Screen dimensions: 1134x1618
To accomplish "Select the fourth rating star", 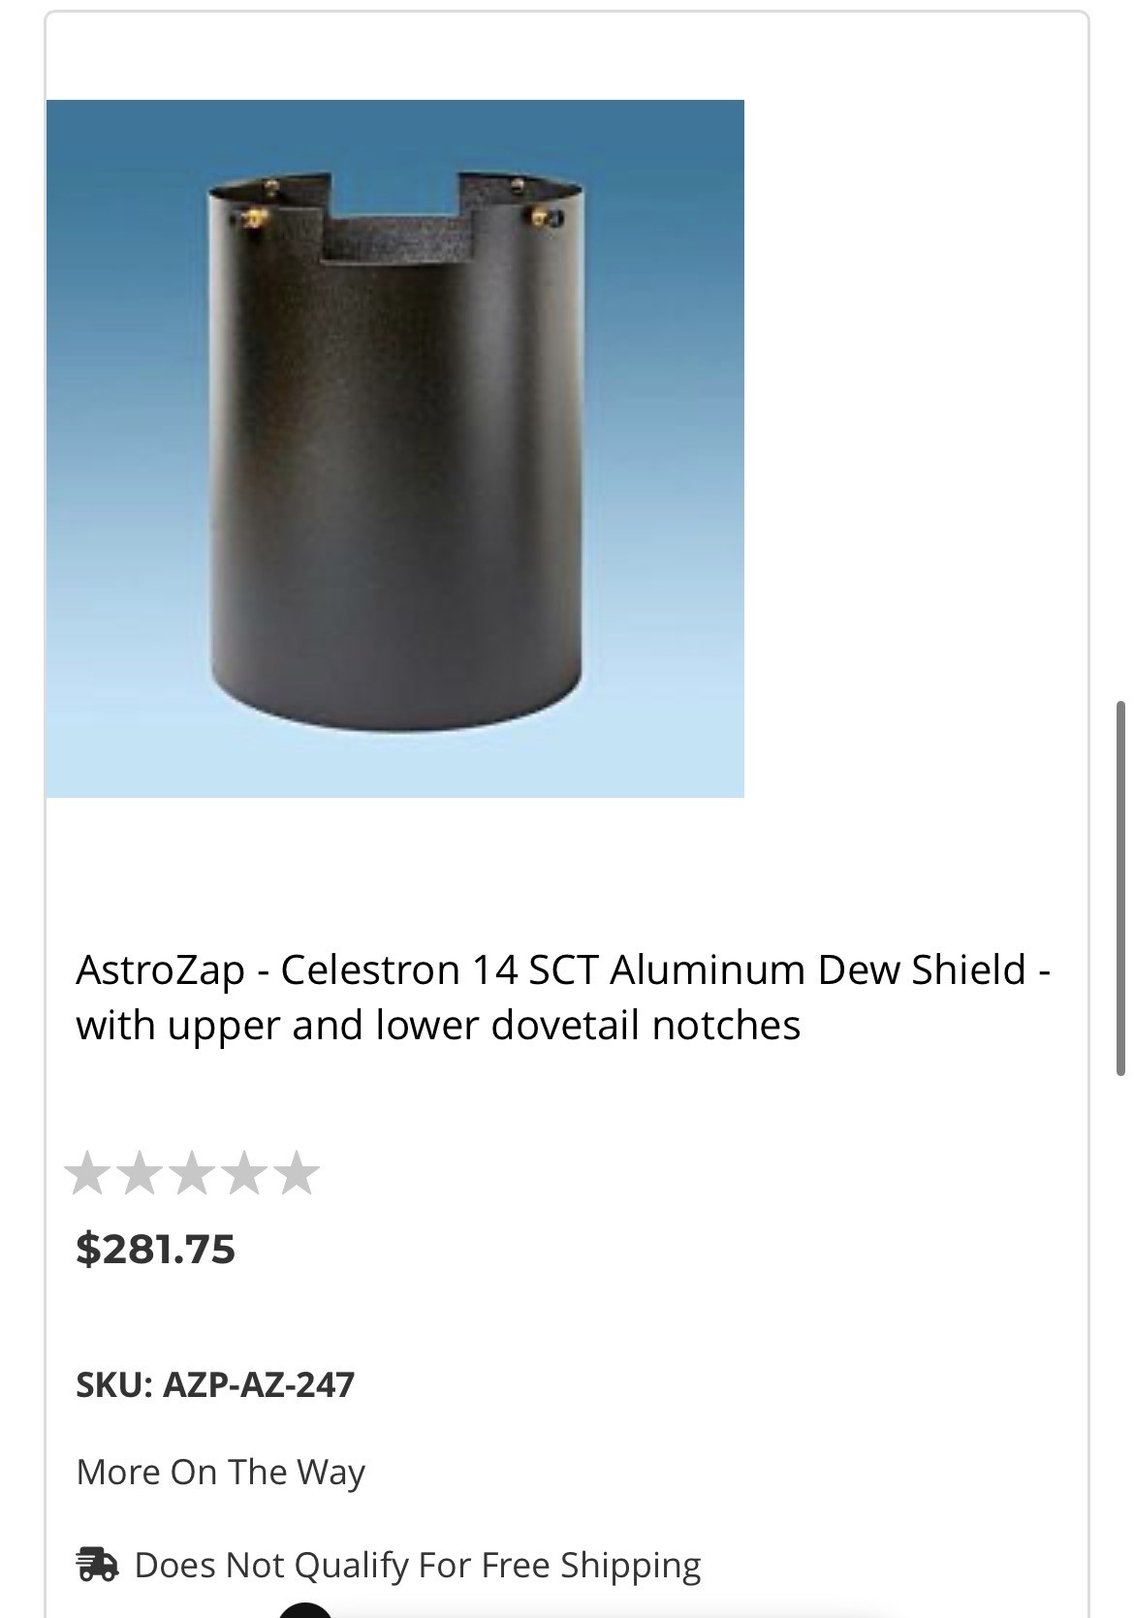I will (x=244, y=1173).
